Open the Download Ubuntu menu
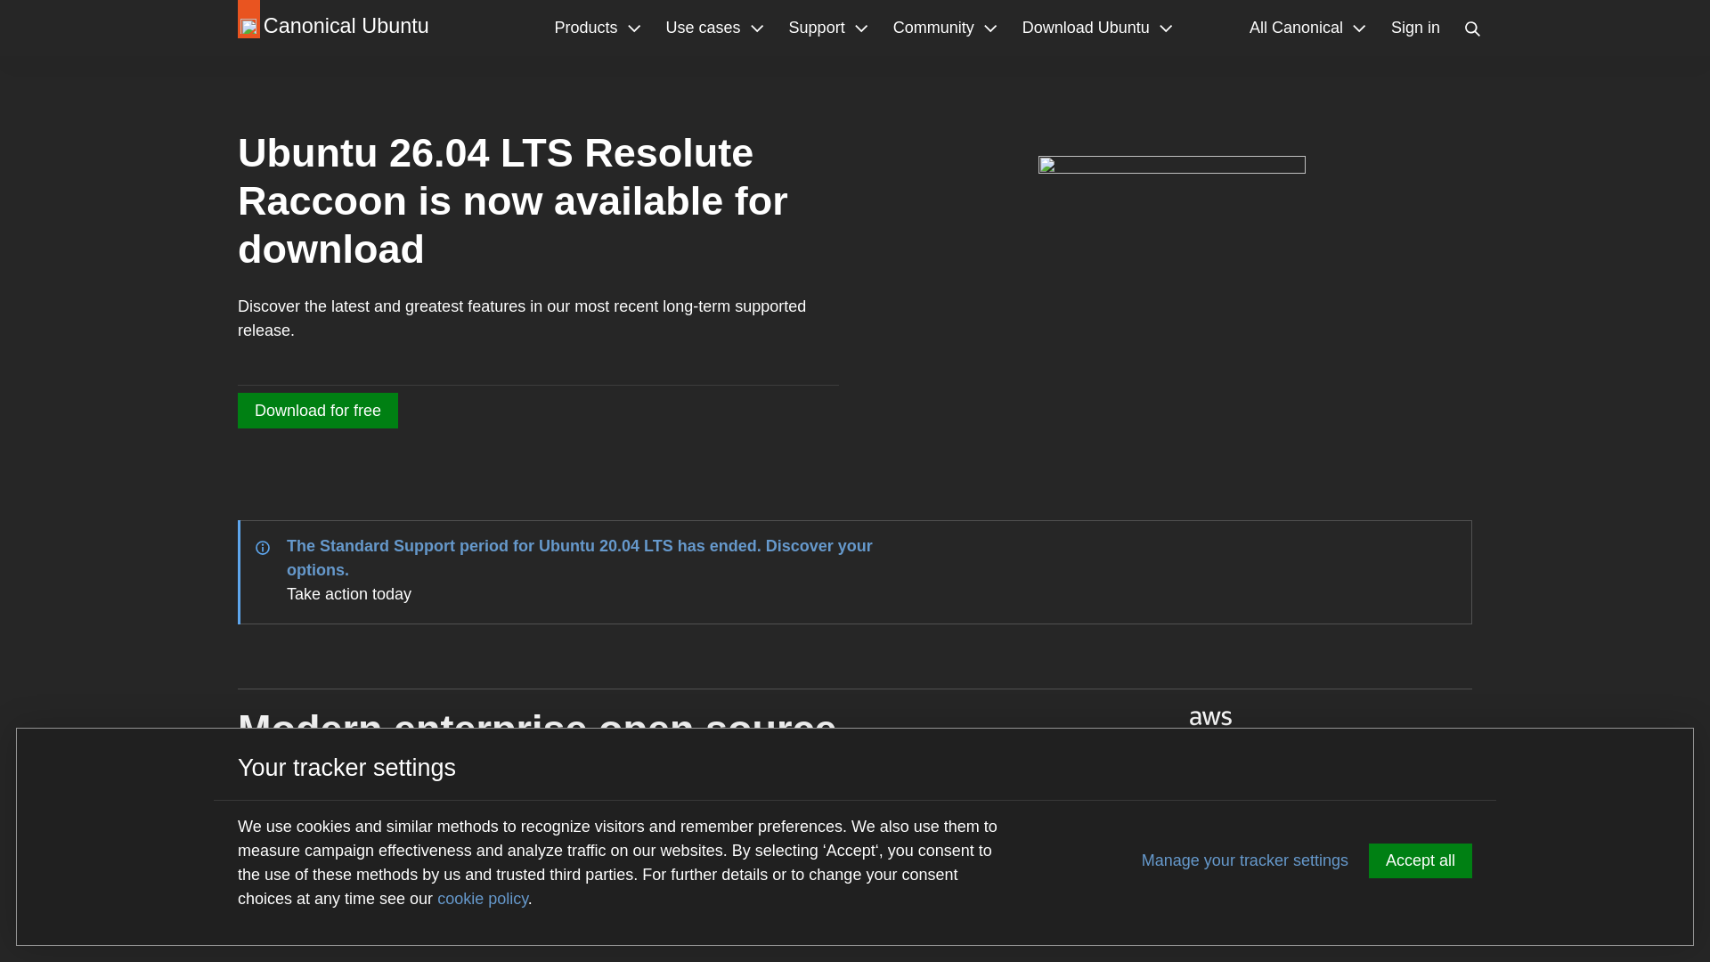This screenshot has width=1710, height=962. [x=1097, y=28]
